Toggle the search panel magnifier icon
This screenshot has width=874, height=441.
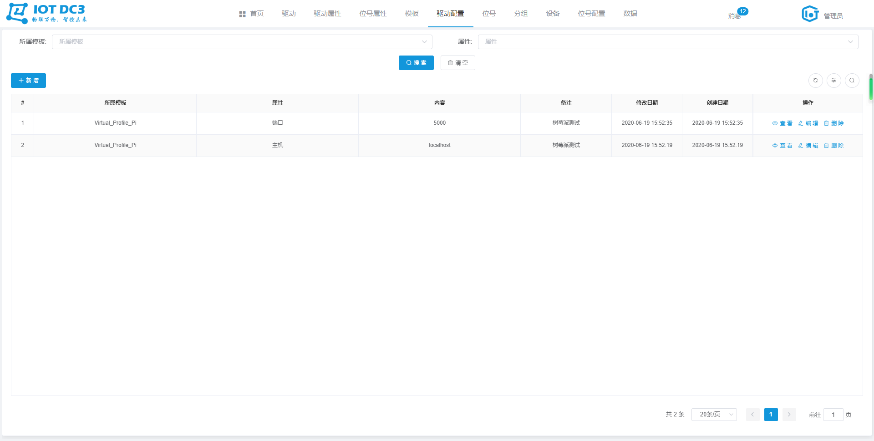coord(852,81)
